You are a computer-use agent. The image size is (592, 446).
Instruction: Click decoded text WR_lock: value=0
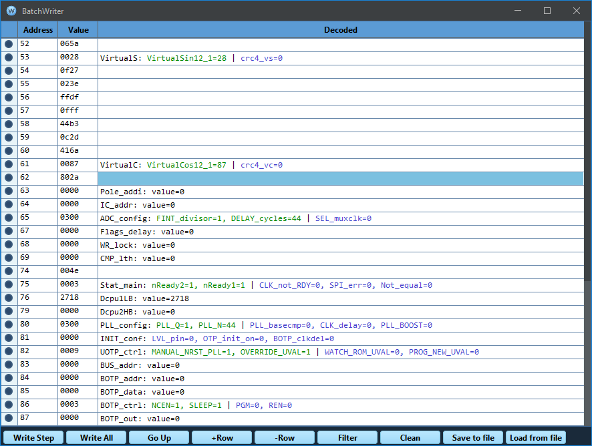pos(138,245)
